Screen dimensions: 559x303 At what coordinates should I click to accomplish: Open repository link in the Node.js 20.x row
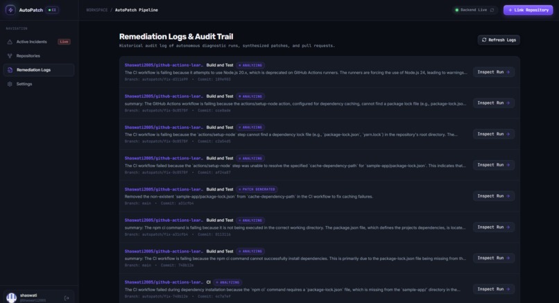coord(164,65)
